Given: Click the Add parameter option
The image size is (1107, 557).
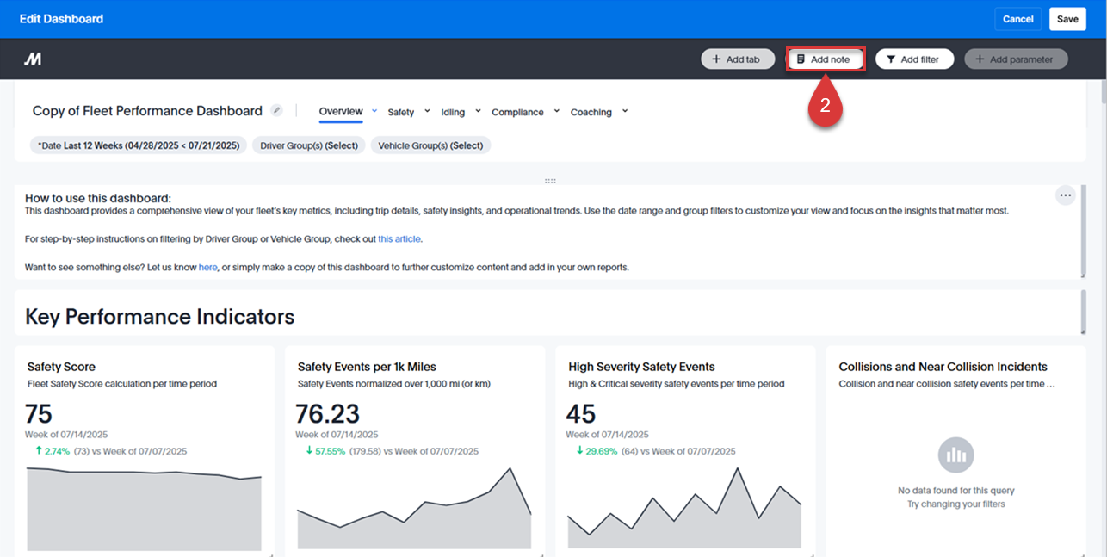Looking at the screenshot, I should coord(1016,59).
